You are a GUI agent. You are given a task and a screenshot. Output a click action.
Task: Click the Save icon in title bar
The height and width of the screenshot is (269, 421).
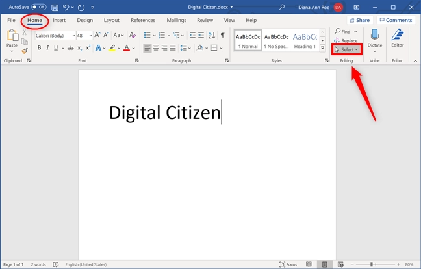point(55,8)
